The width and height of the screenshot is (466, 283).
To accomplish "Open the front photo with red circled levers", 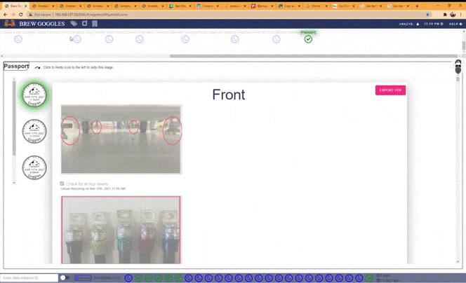I will coord(121,139).
